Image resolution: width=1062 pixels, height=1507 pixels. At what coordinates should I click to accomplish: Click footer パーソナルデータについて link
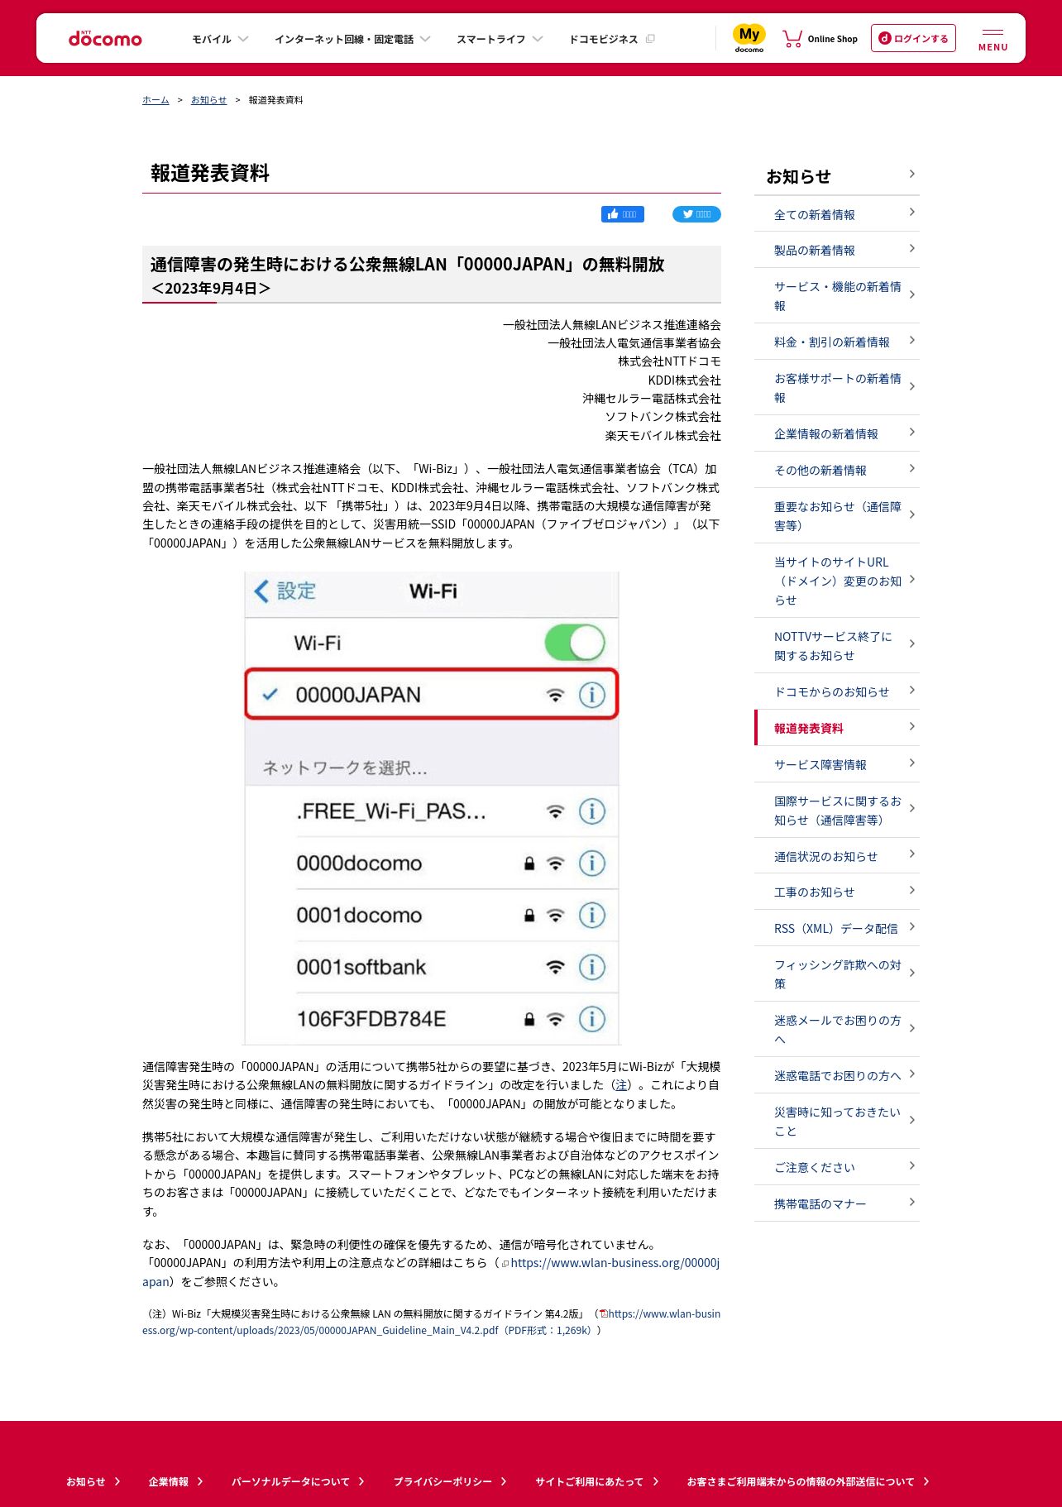(x=299, y=1481)
